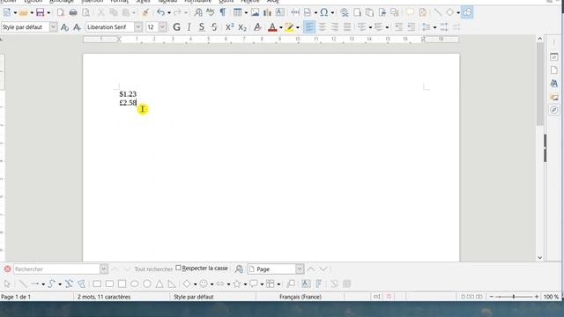The image size is (564, 317).
Task: Click the Spelling check icon
Action: coord(211,12)
